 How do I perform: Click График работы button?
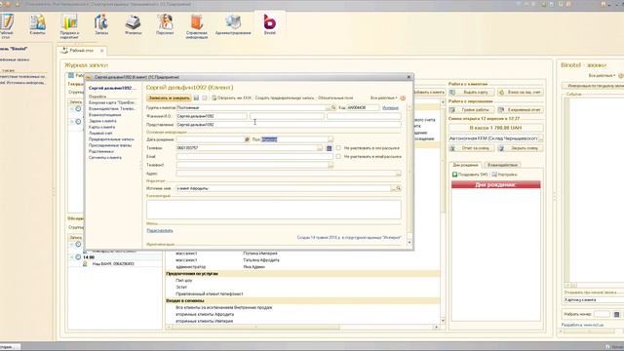click(472, 110)
